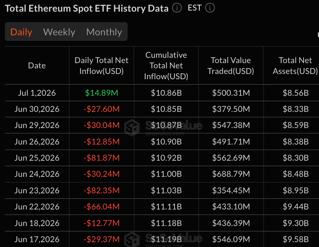The width and height of the screenshot is (319, 247).
Task: Click the -$82.35M inflow value
Action: (x=102, y=190)
